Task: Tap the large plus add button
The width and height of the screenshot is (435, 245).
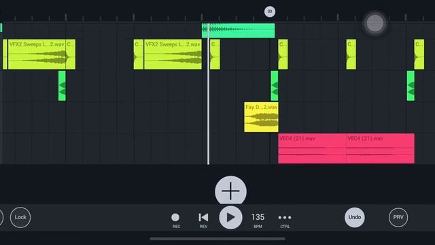Action: [230, 191]
